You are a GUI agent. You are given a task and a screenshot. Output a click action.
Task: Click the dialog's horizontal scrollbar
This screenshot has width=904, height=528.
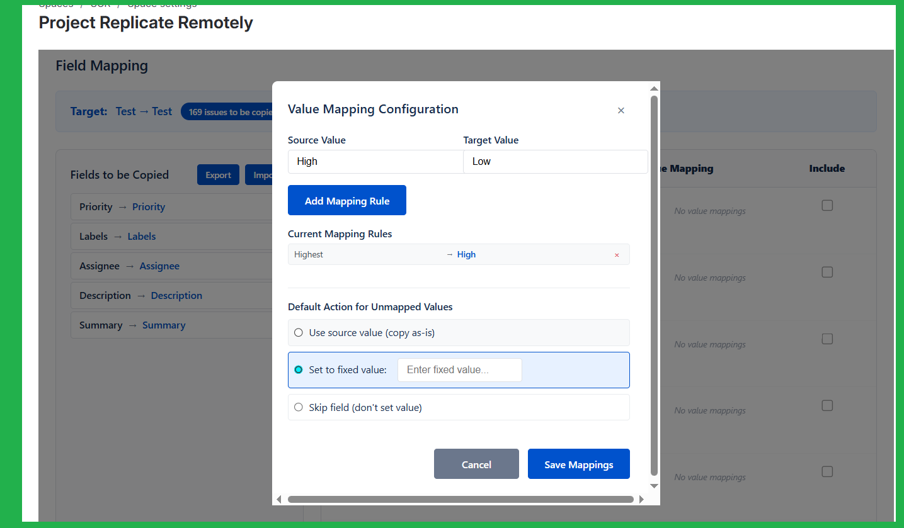tap(460, 499)
